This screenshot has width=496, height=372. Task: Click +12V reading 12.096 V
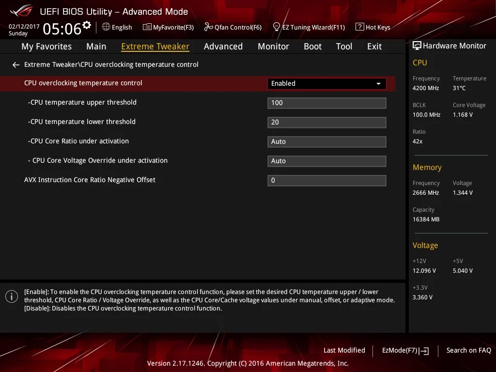pyautogui.click(x=424, y=271)
